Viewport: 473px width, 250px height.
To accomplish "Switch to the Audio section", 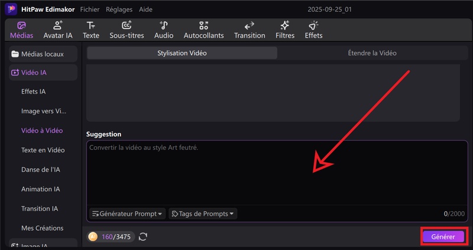I will point(164,30).
